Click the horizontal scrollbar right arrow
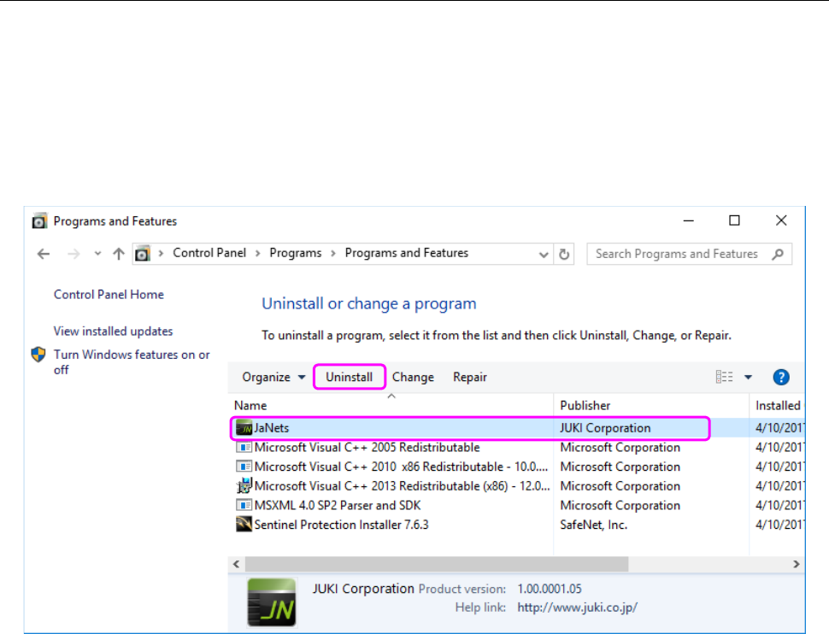 pyautogui.click(x=797, y=564)
